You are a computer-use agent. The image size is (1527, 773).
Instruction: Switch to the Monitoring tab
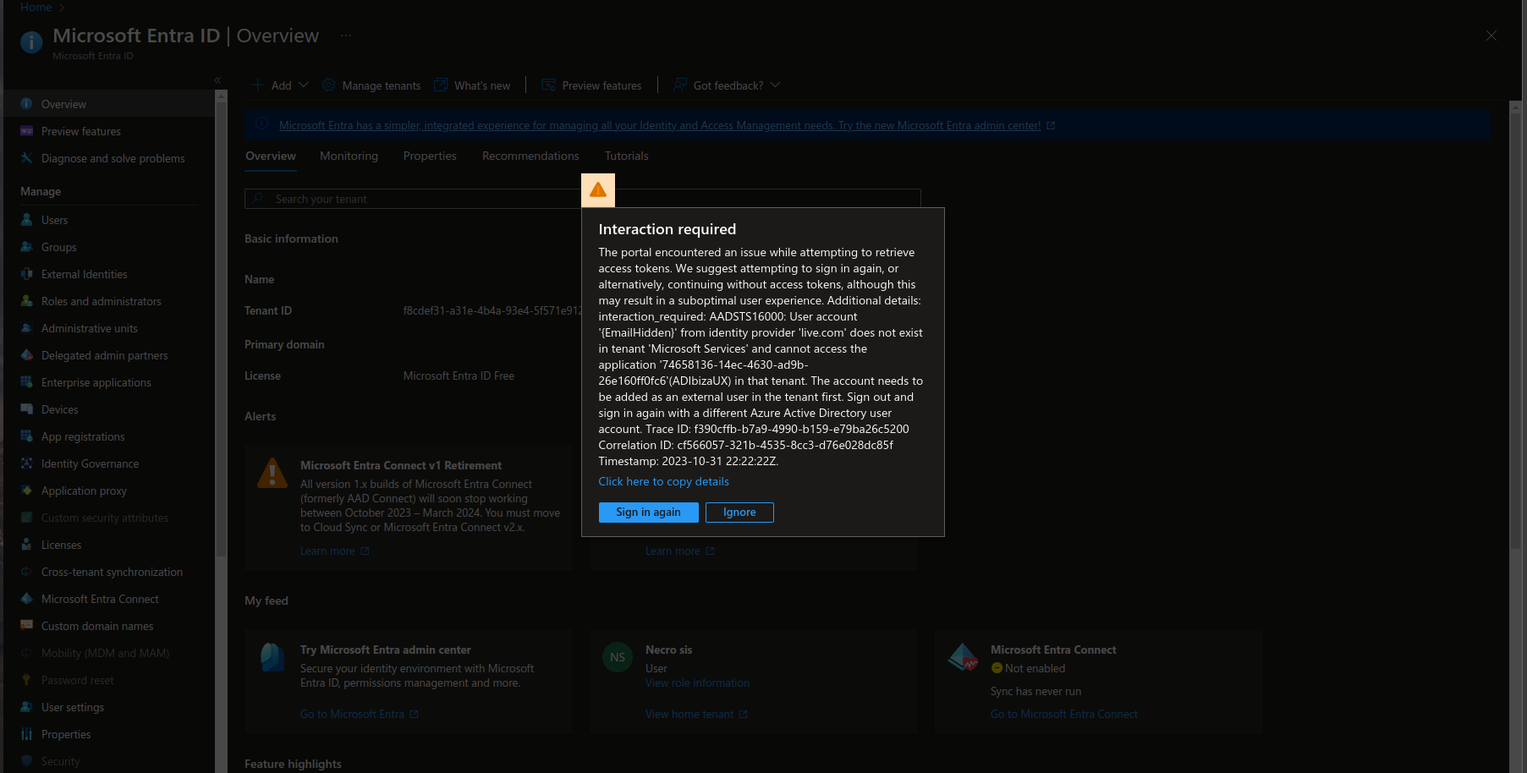pos(349,156)
